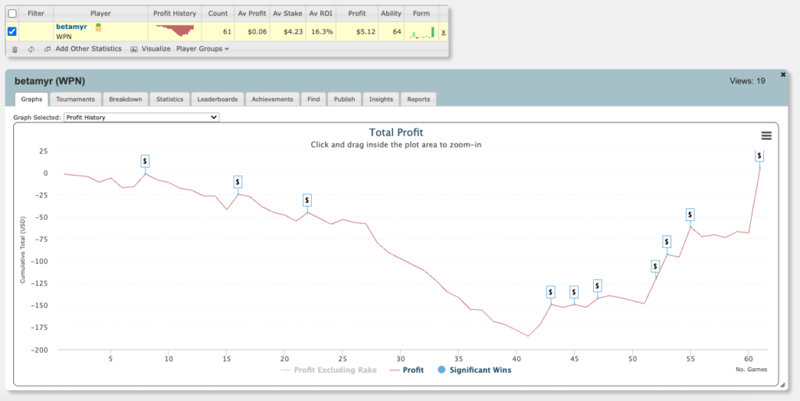Click the trash delete icon below the player row
800x401 pixels.
coord(14,49)
